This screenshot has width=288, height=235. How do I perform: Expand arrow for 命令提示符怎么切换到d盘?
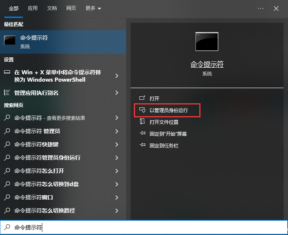click(117, 184)
